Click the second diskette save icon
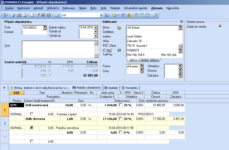Screen dimensions: 229x150 coord(49,15)
